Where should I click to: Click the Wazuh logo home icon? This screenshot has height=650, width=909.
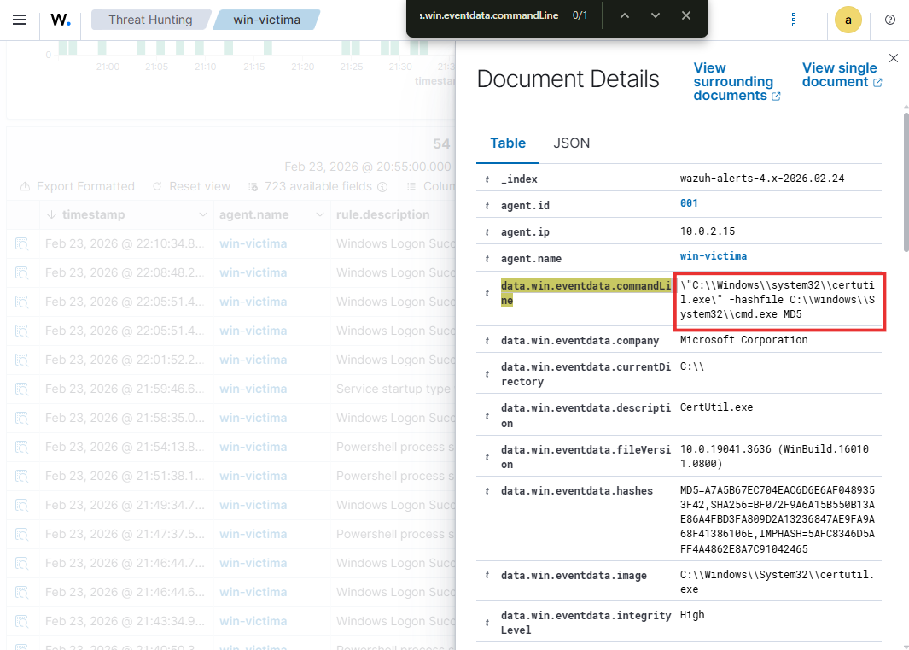click(61, 20)
